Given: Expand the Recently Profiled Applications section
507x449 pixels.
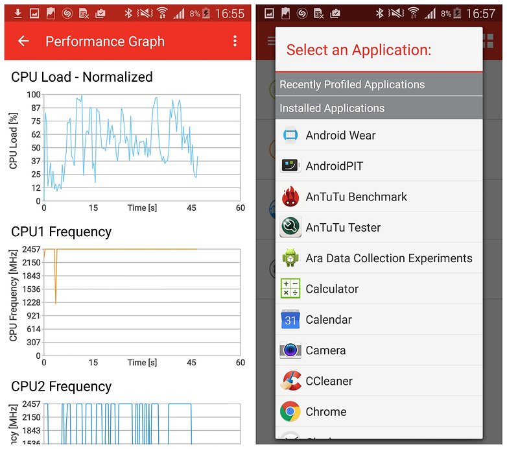Looking at the screenshot, I should coord(379,84).
